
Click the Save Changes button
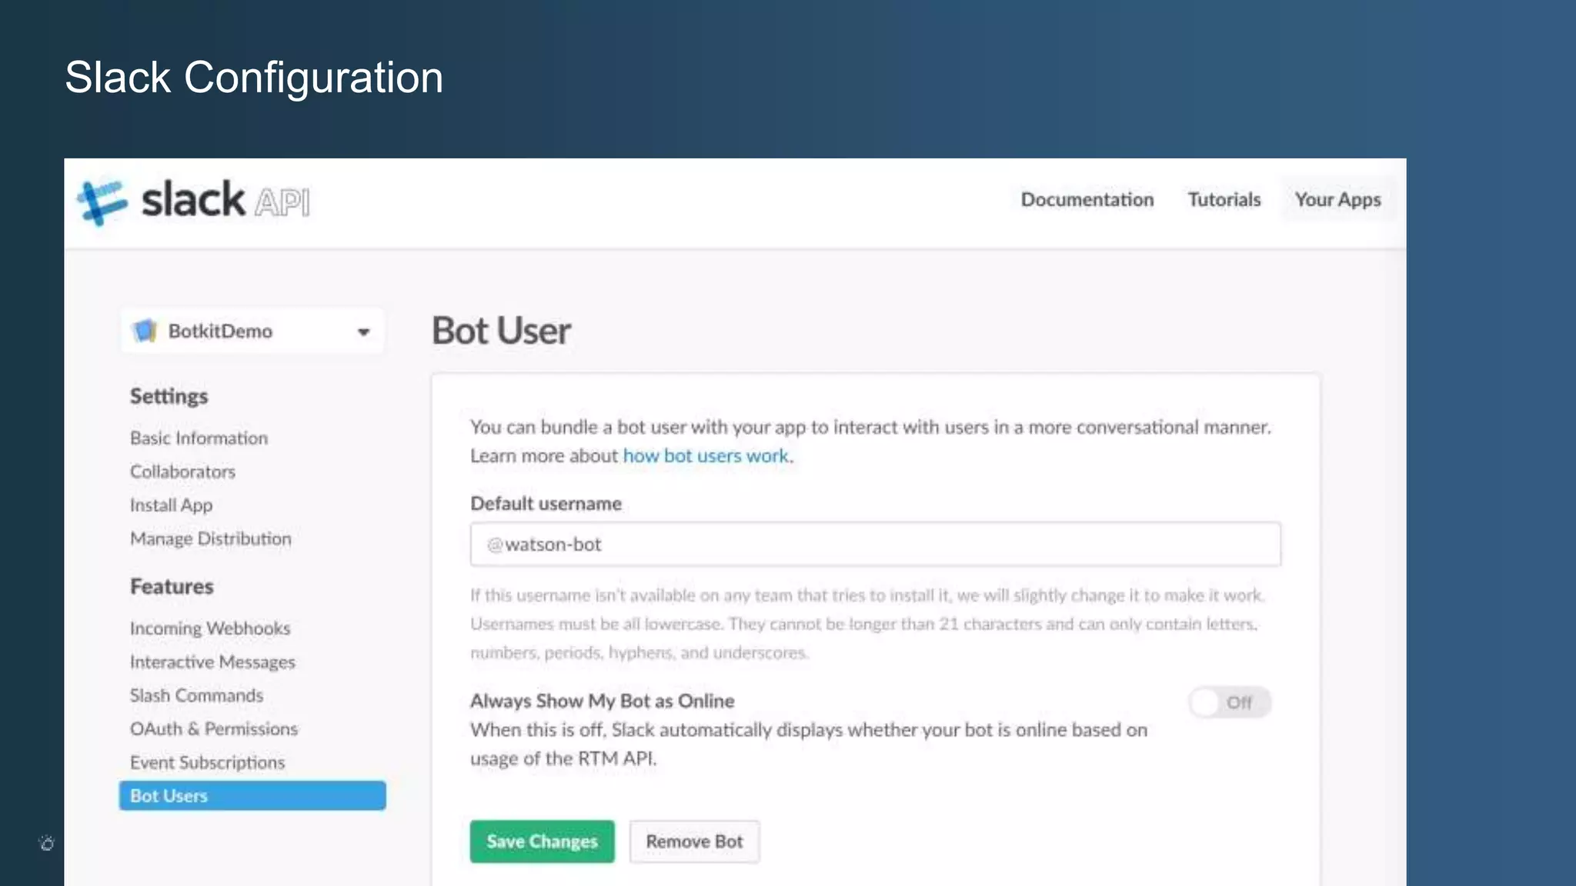pos(543,841)
